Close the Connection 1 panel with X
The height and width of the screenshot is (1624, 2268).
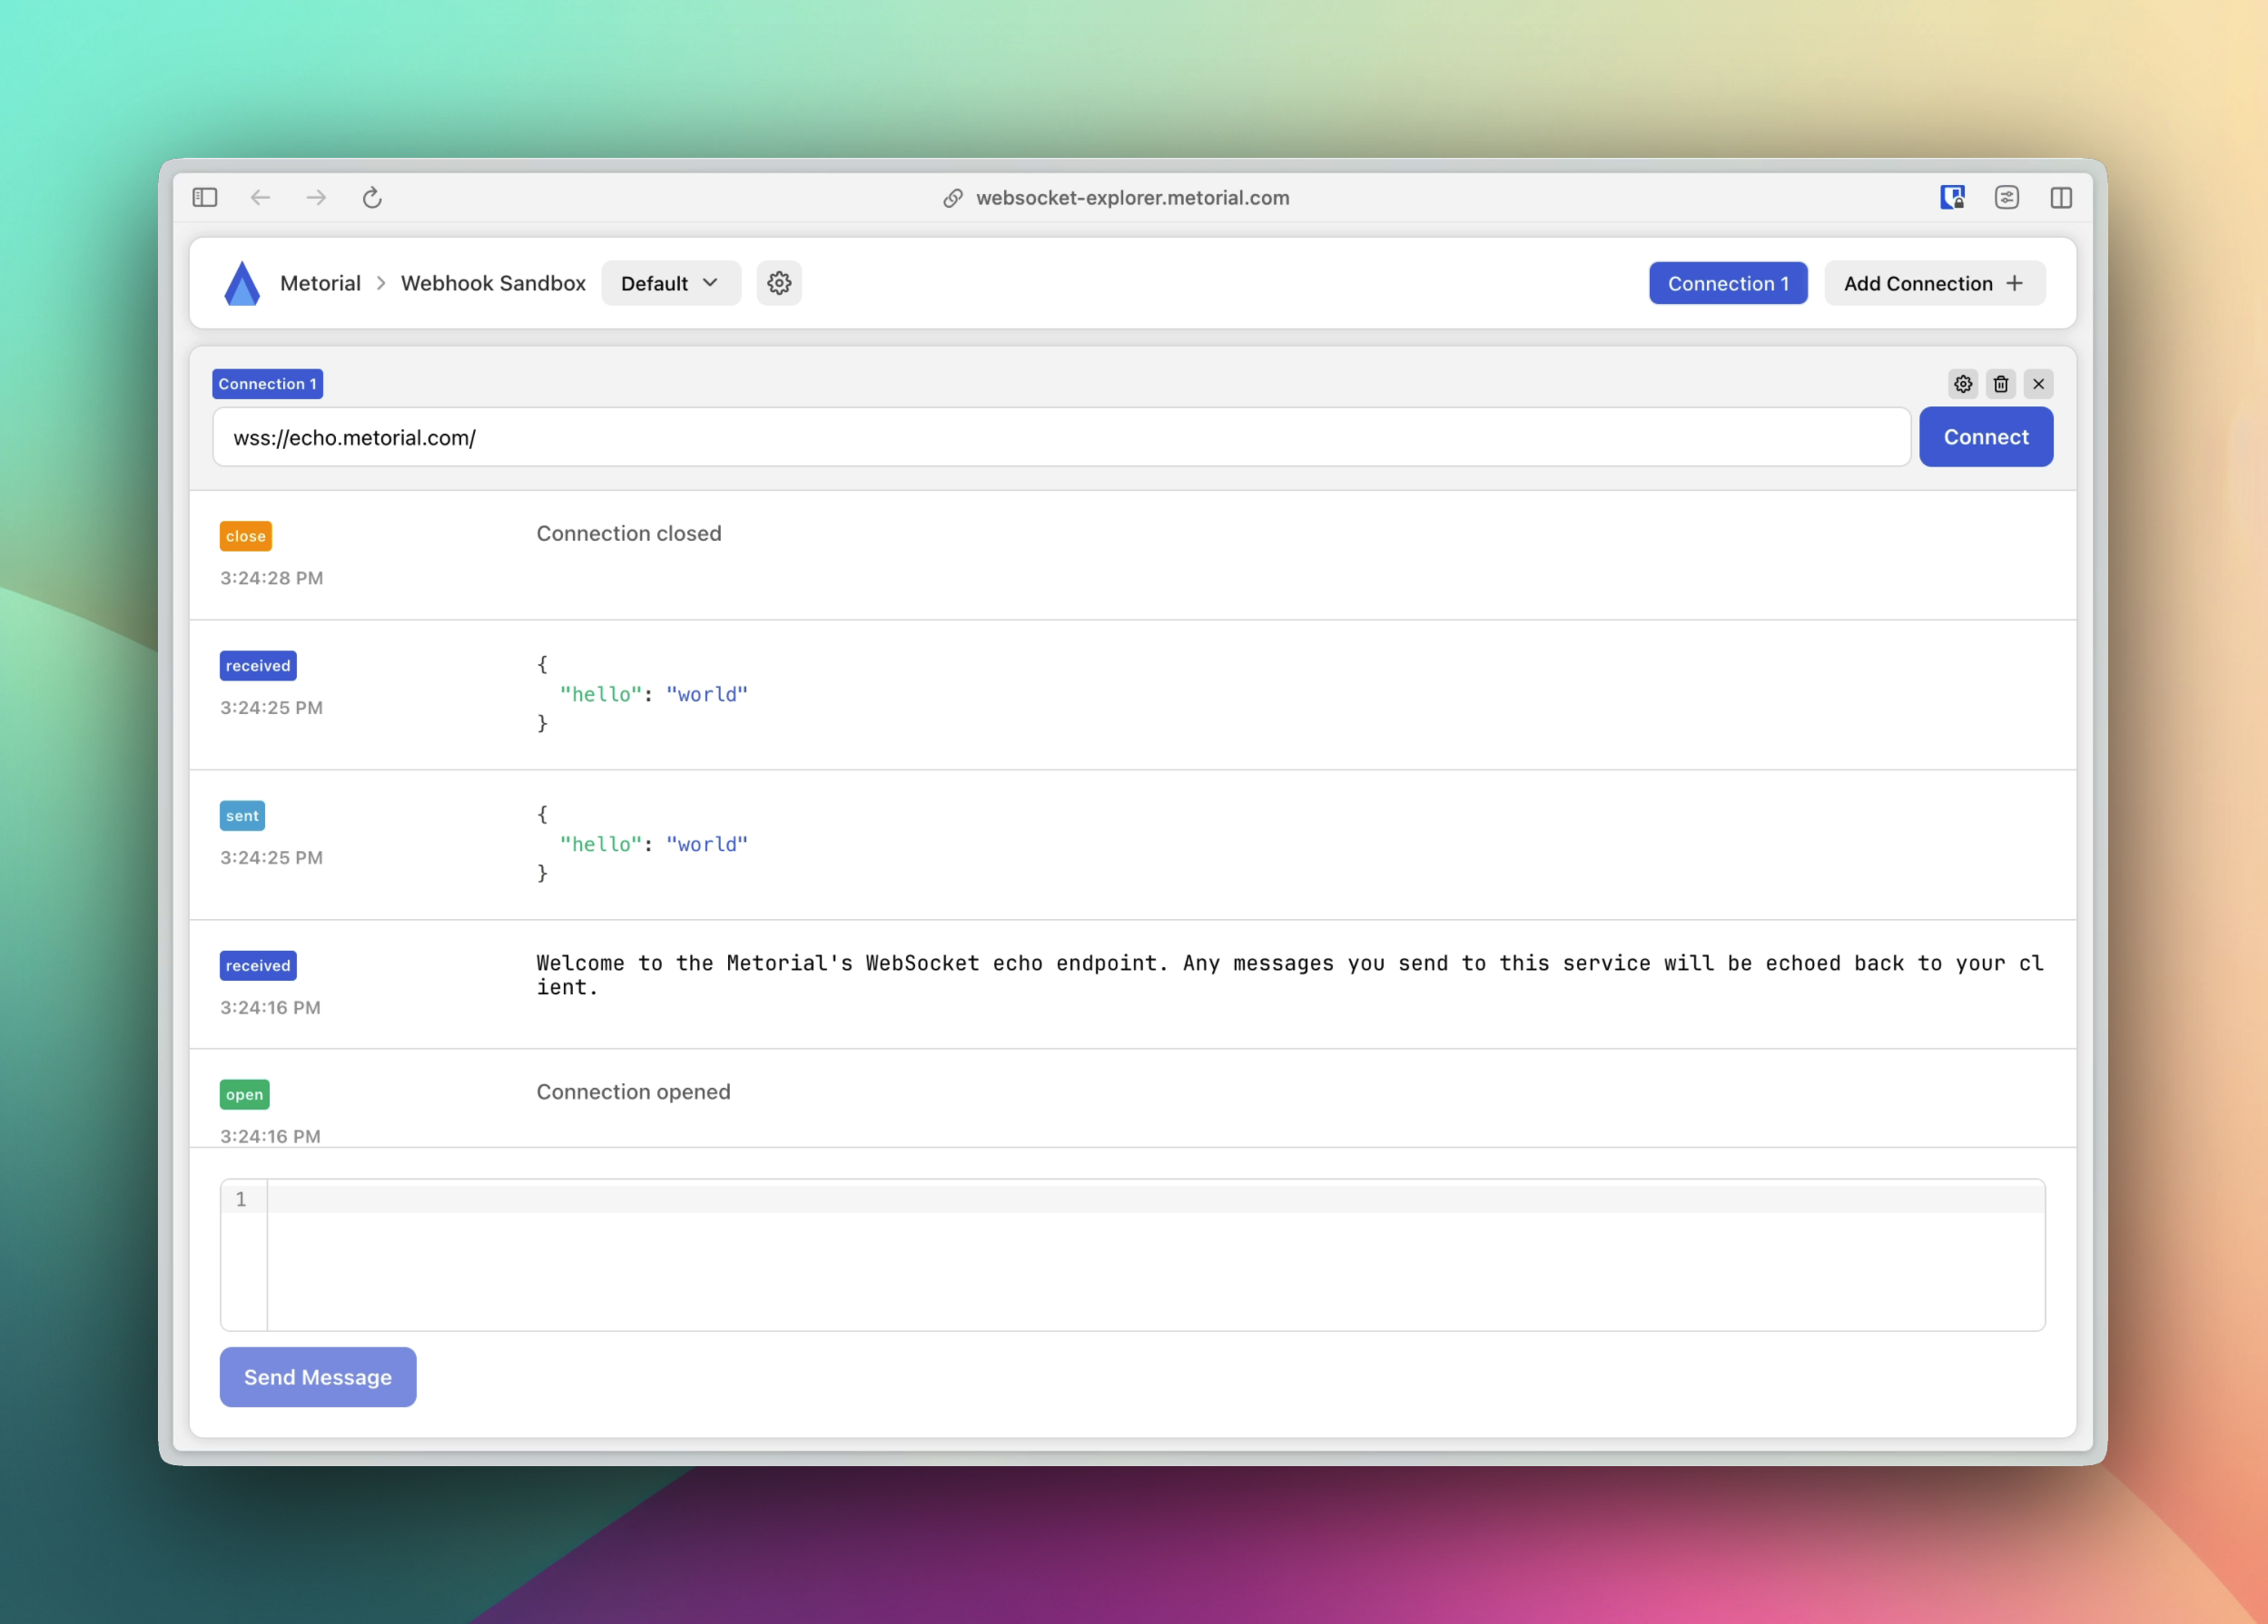tap(2039, 384)
